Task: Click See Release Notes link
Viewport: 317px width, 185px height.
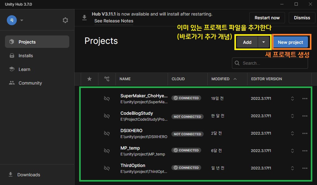Action: tap(114, 21)
